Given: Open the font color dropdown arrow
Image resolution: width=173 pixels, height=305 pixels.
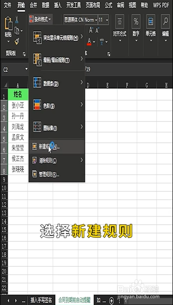Looking at the screenshot, I should point(94,41).
